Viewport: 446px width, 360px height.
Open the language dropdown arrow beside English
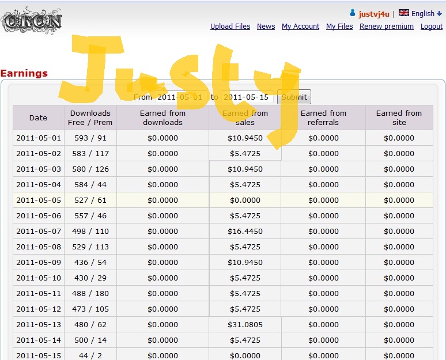pyautogui.click(x=440, y=14)
